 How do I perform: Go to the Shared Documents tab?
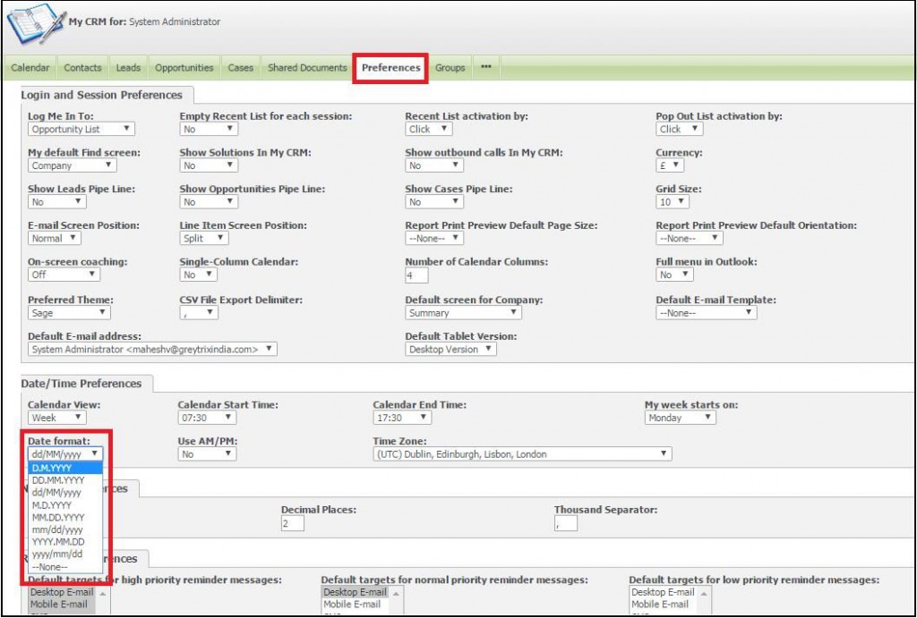(x=307, y=68)
